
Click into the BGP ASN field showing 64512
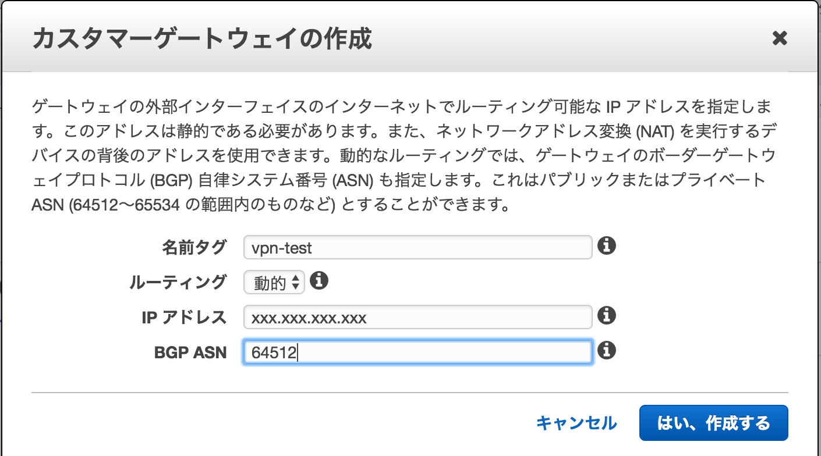tap(417, 352)
